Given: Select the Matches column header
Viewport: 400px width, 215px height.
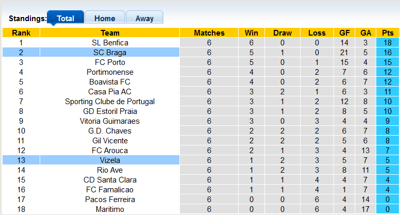Looking at the screenshot, I should [x=209, y=33].
